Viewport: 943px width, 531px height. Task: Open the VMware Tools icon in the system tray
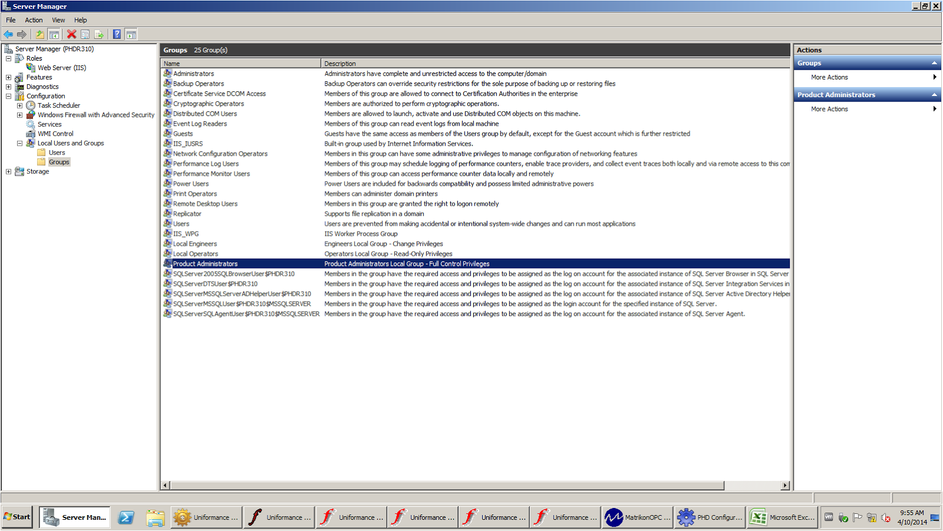point(828,517)
